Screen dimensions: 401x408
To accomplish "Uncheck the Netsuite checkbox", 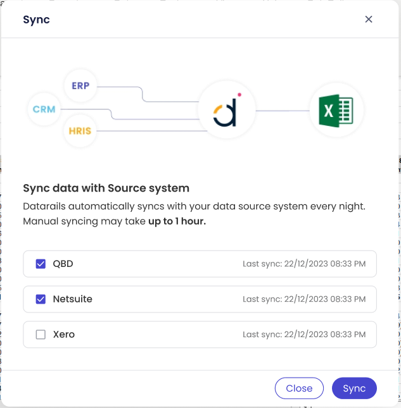I will pyautogui.click(x=41, y=299).
